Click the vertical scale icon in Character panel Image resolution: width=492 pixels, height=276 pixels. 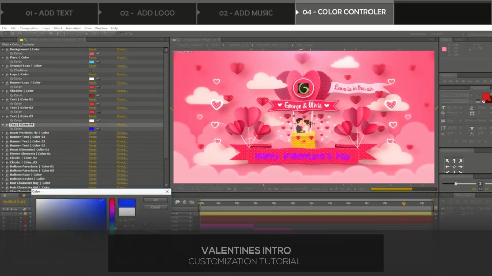click(x=443, y=128)
